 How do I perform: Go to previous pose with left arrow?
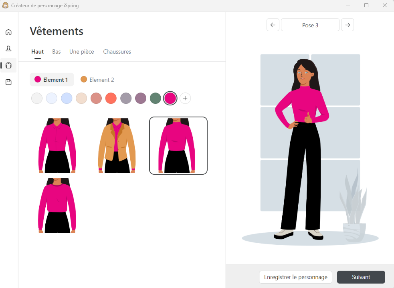click(x=273, y=25)
